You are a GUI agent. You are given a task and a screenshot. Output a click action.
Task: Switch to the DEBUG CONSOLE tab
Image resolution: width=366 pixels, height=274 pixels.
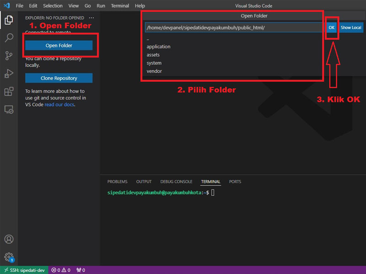(x=176, y=181)
